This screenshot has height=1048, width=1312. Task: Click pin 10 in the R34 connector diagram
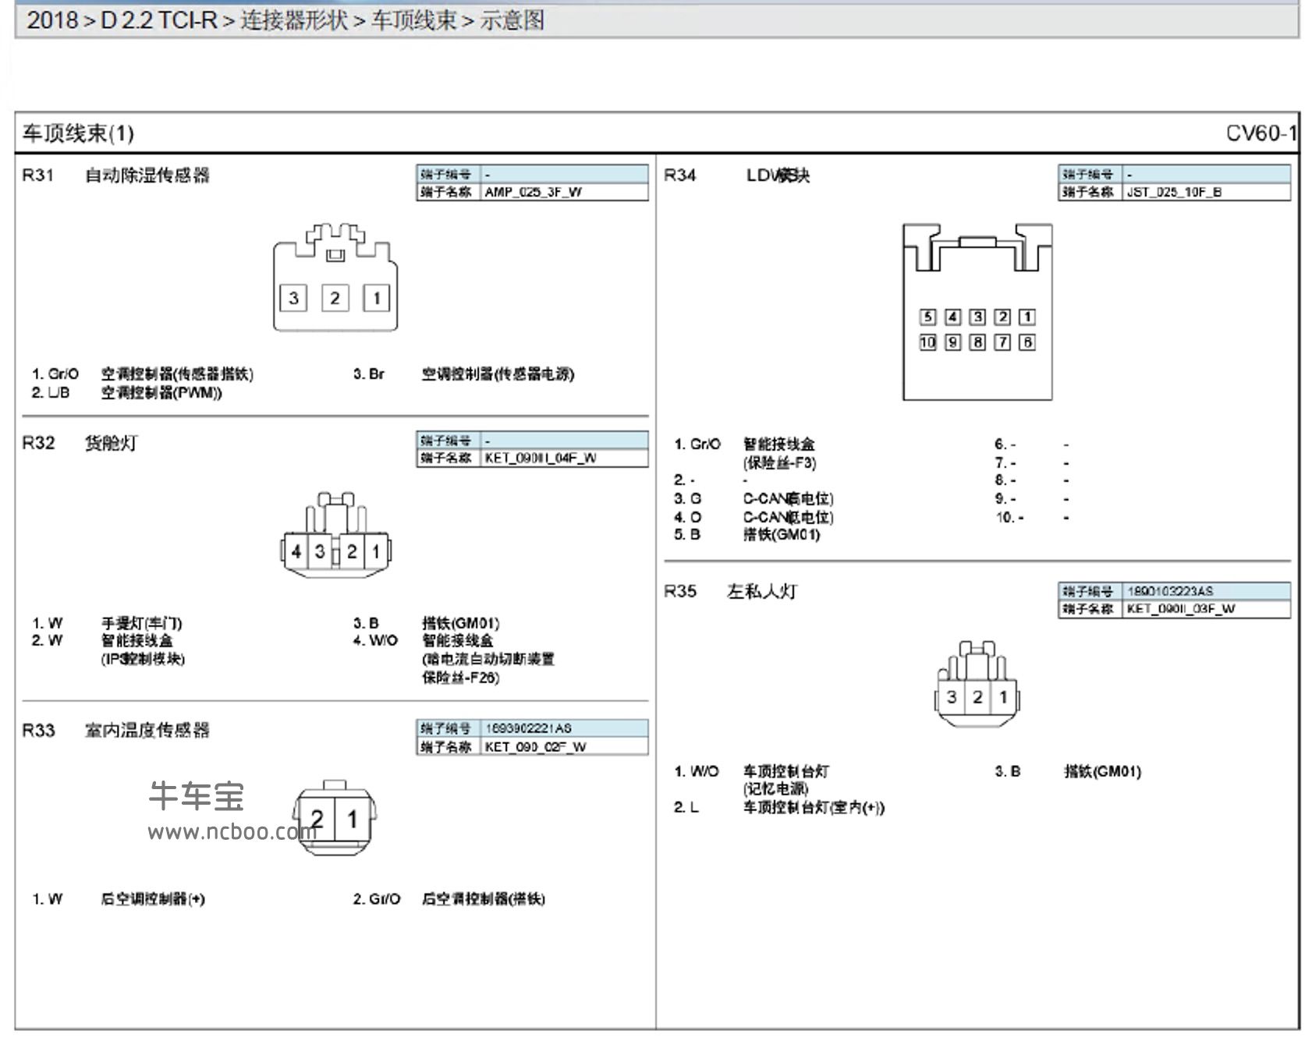point(927,342)
